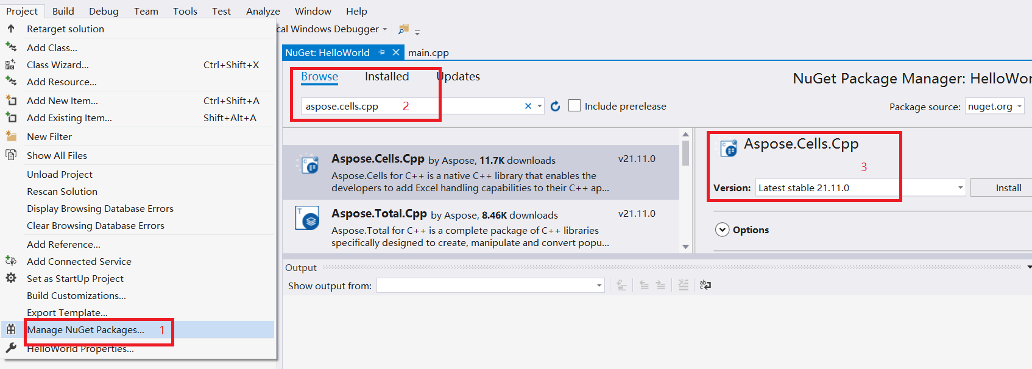Click the Class Wizard icon
The image size is (1032, 369).
pos(11,65)
